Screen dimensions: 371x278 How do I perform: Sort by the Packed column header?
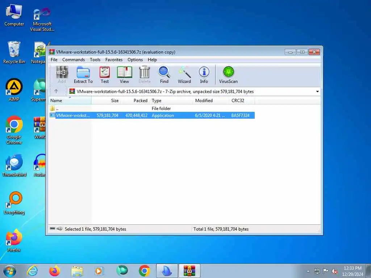click(135, 101)
